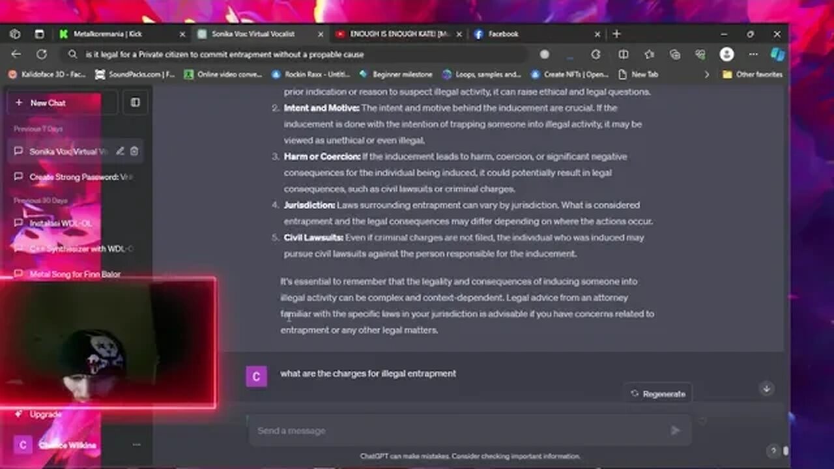The height and width of the screenshot is (469, 834).
Task: Collapse the ChatGPT sidebar
Action: [x=135, y=102]
